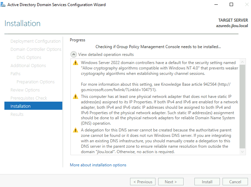Click the wizard app icon in title bar
The width and height of the screenshot is (251, 187).
(3, 5)
